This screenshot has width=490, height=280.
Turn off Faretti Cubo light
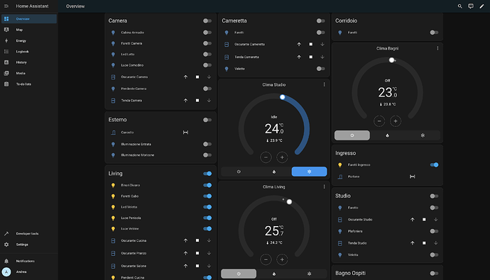click(207, 196)
